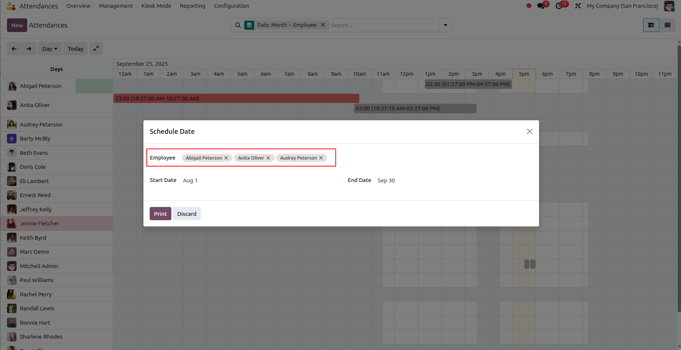Select the Jennie Fletcher row
Image resolution: width=681 pixels, height=350 pixels.
[57, 224]
